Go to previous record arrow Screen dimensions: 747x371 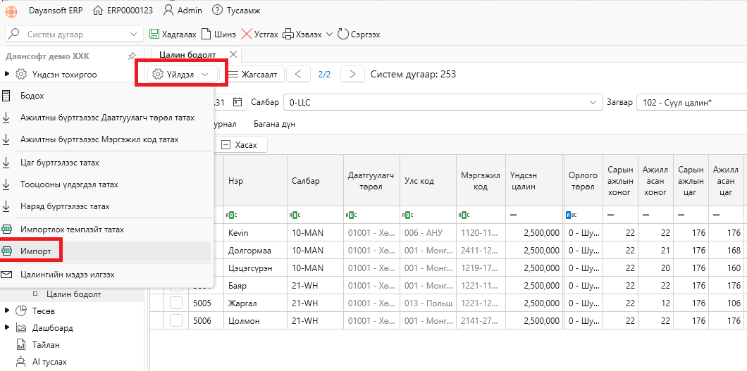pos(298,74)
